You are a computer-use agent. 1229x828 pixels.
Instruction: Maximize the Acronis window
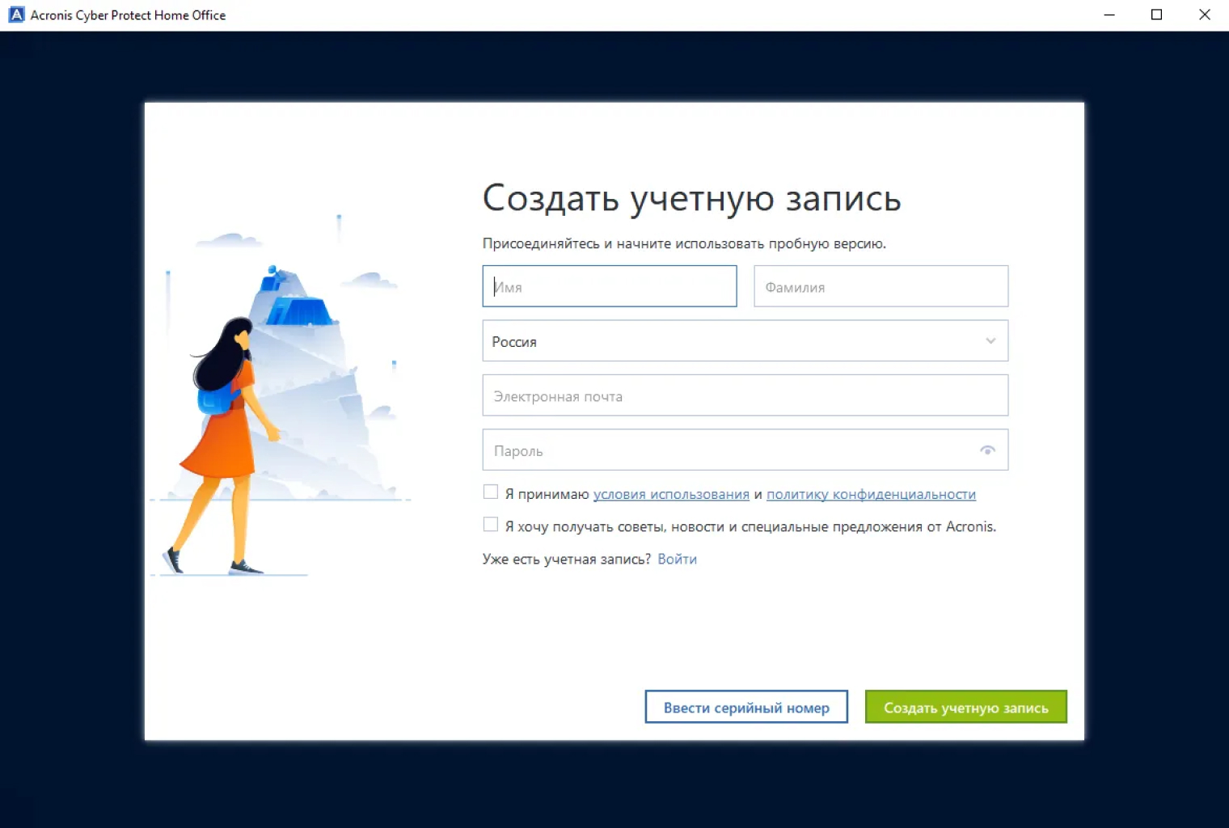(x=1156, y=15)
